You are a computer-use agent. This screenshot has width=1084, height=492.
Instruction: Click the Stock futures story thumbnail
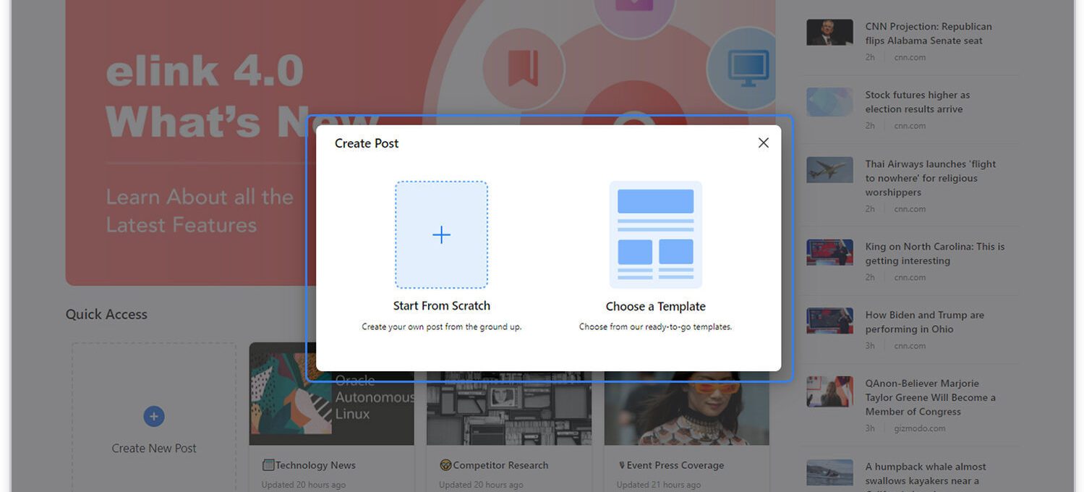click(829, 102)
